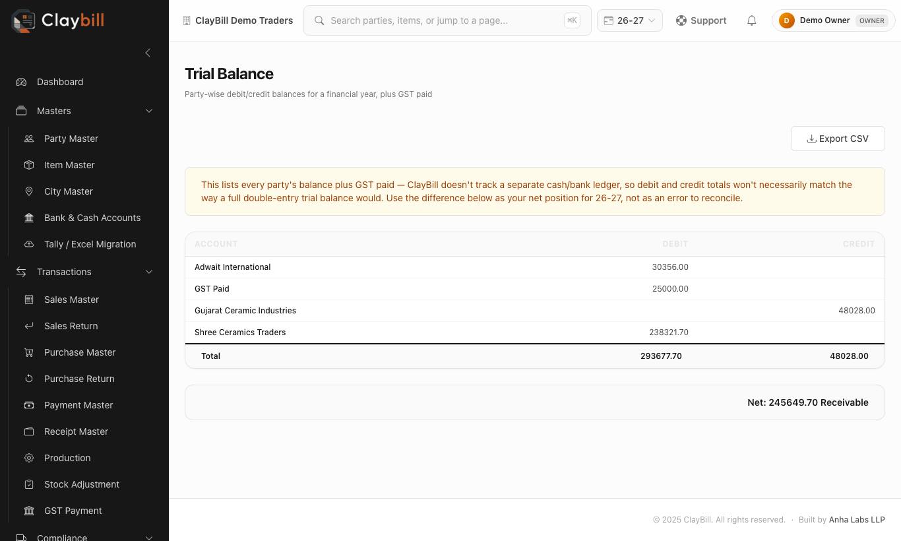Click the total debit 293677.70
This screenshot has width=901, height=541.
[x=661, y=356]
